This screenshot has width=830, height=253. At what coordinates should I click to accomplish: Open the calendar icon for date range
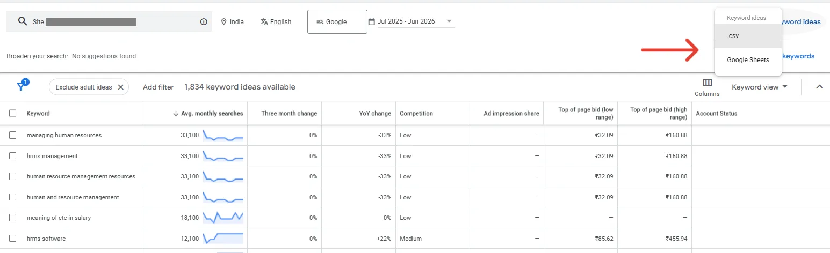coord(372,22)
